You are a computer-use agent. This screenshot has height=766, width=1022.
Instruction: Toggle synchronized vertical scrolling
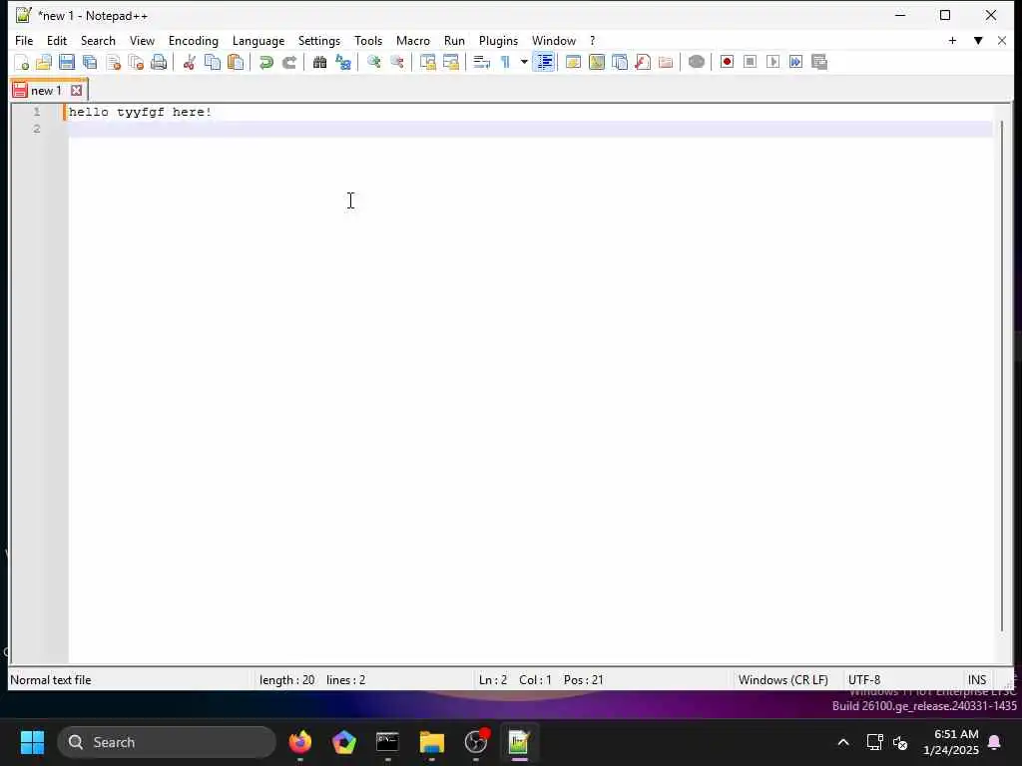[x=427, y=62]
